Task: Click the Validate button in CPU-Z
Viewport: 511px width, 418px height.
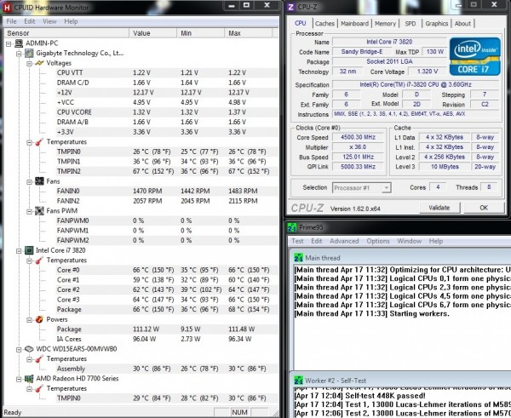Action: coord(439,208)
